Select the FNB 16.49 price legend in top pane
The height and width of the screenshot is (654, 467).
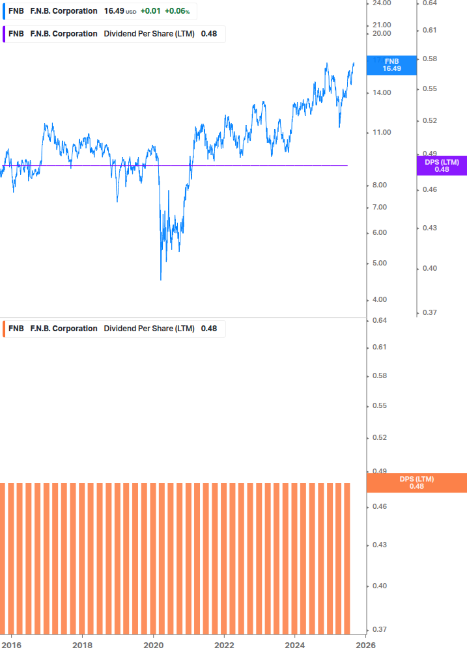pos(98,11)
